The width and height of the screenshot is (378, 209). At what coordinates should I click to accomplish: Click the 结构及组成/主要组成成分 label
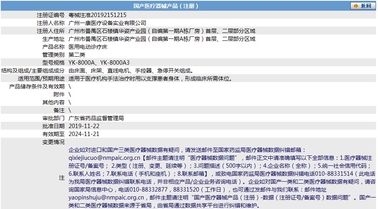point(33,71)
